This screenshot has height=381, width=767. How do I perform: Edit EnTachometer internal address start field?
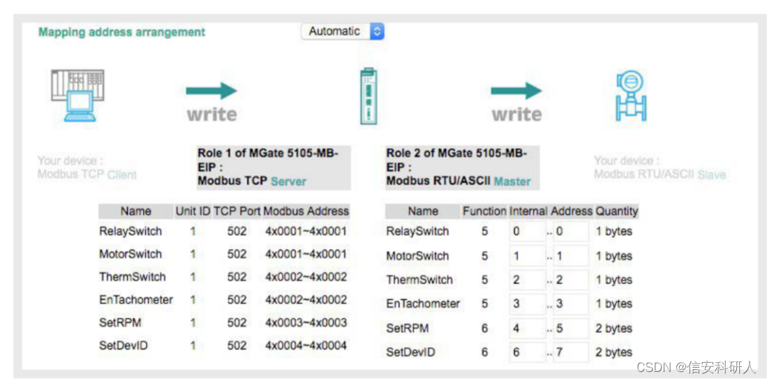(x=528, y=304)
